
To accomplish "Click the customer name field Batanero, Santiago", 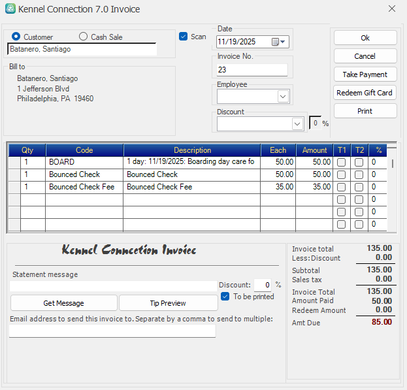I will tap(82, 49).
